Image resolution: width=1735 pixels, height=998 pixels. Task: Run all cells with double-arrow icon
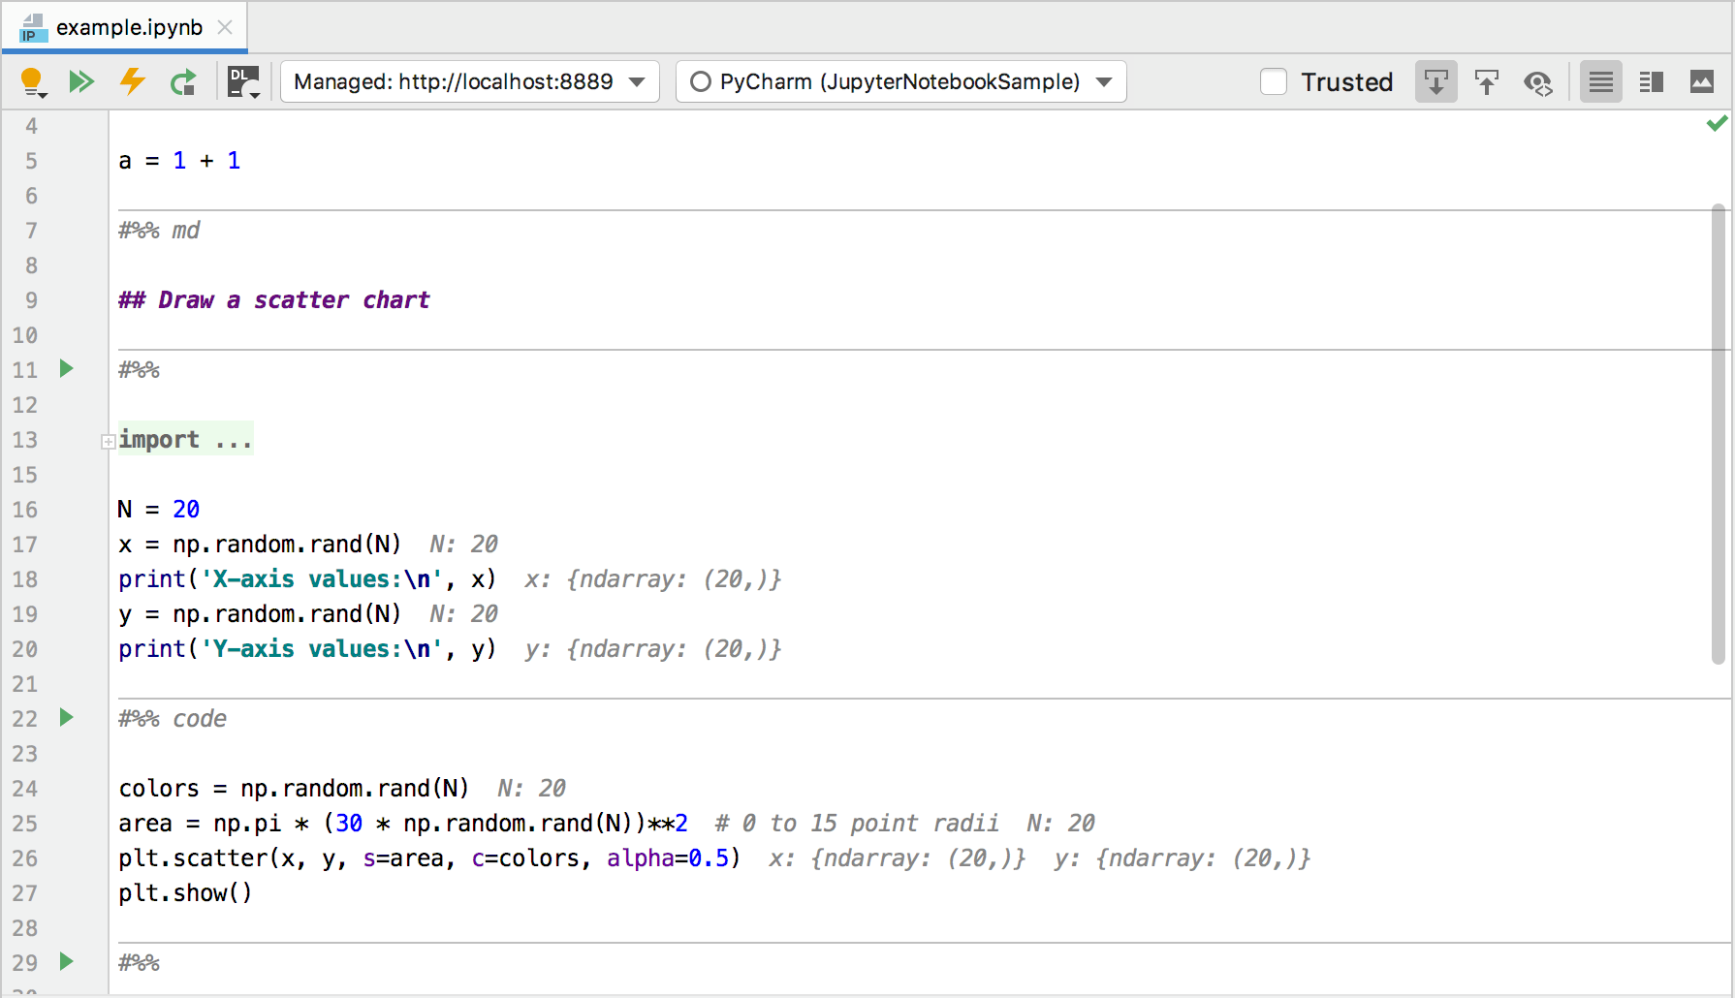pos(81,82)
